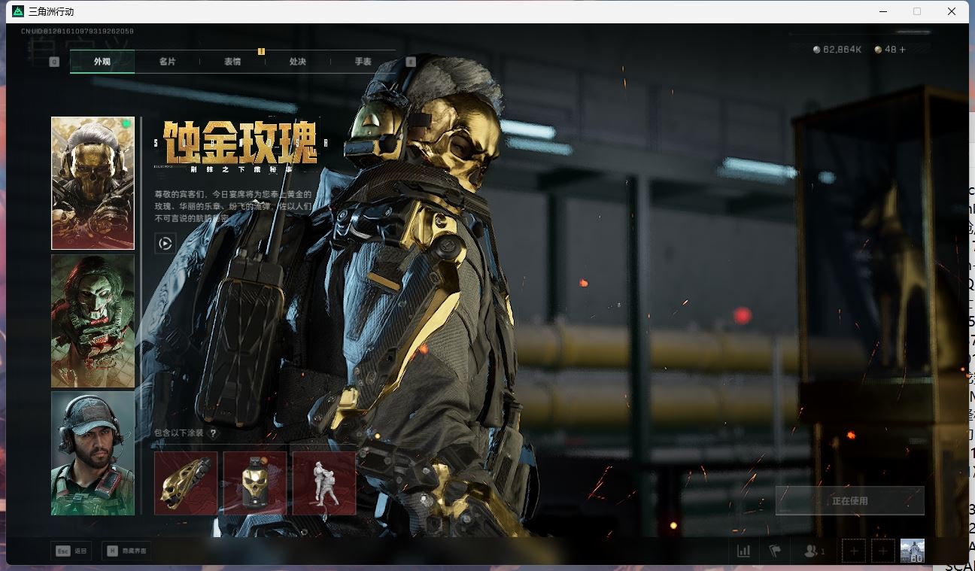
Task: Click the H 隐藏界面 hide-interface button
Action: [126, 551]
